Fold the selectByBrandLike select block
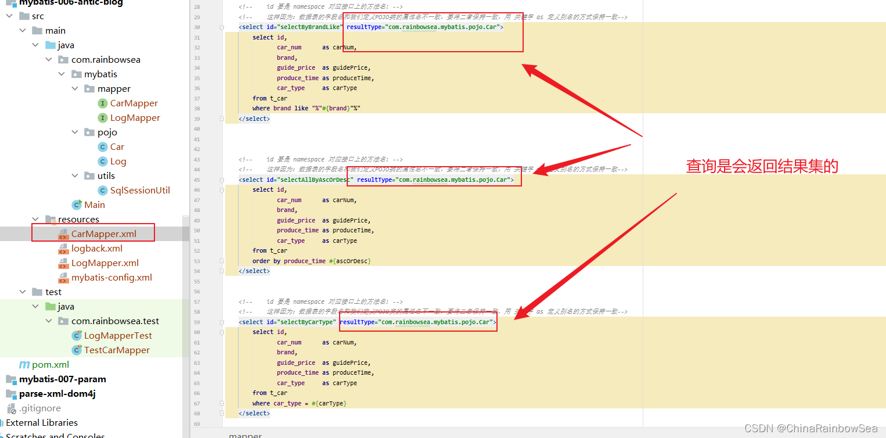 coord(222,27)
